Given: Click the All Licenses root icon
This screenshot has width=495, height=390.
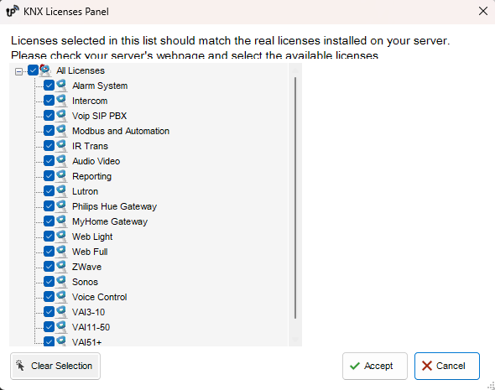Looking at the screenshot, I should [45, 70].
